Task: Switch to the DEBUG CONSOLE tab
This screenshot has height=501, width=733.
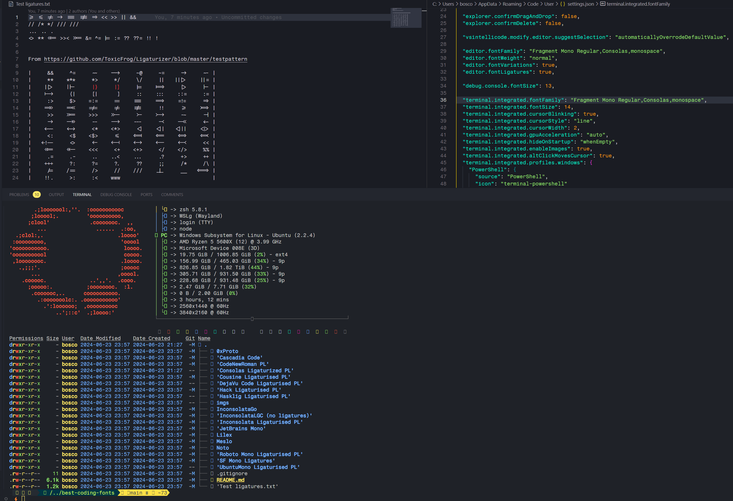Action: [116, 195]
